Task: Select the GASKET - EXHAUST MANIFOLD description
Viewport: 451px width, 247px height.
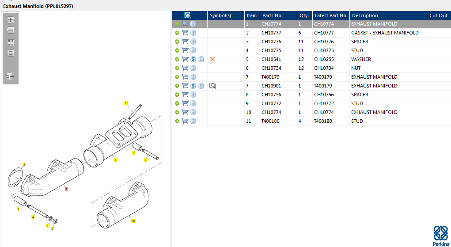Action: click(385, 33)
